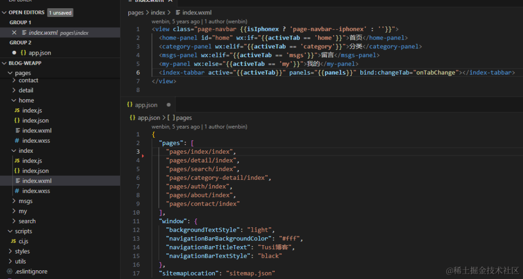This screenshot has width=523, height=279.
Task: Expand the utils folder
Action: click(10, 262)
